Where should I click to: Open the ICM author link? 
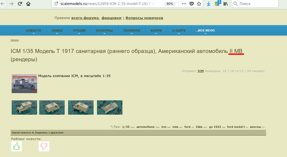tap(201, 71)
